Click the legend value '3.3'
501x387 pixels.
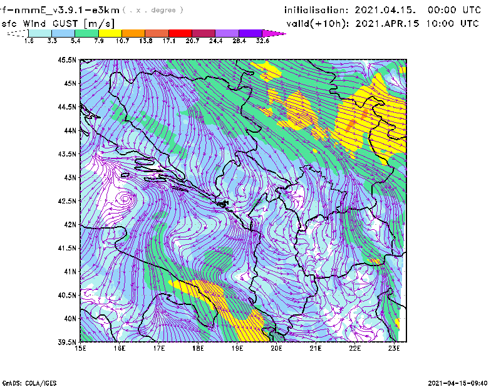52,41
